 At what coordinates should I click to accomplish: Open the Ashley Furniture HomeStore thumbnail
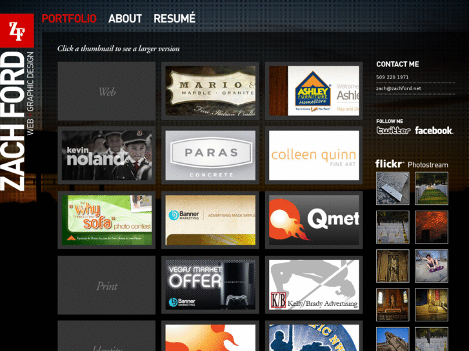click(x=314, y=91)
